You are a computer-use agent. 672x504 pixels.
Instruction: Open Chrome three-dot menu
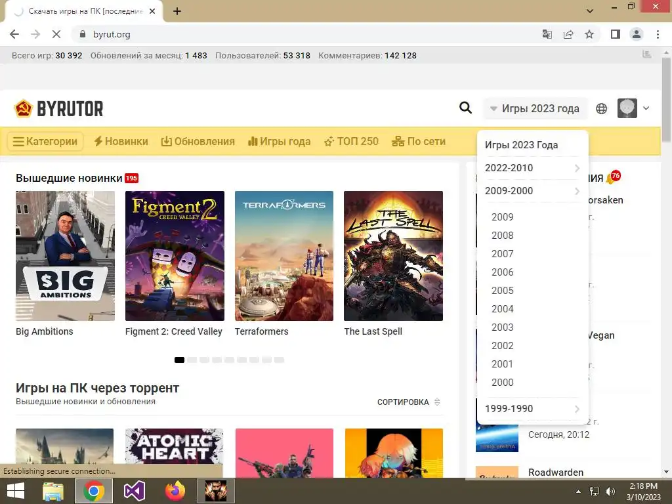click(x=658, y=34)
